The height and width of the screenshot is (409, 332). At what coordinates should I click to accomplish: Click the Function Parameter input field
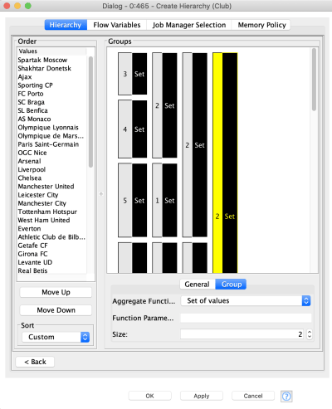coord(246,318)
